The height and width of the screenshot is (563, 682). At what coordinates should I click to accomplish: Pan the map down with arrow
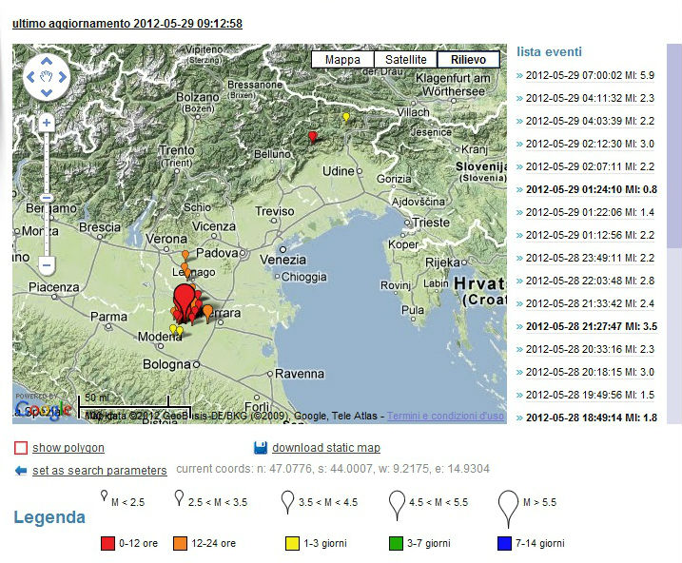tap(47, 92)
